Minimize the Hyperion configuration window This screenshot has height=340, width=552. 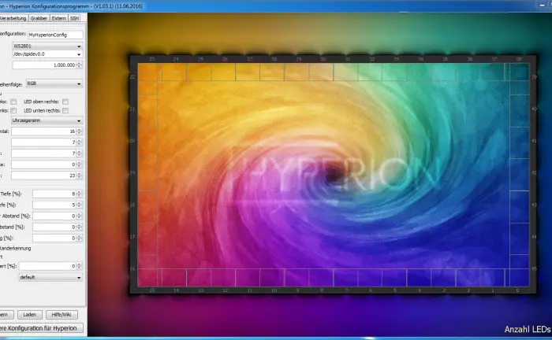click(x=542, y=5)
